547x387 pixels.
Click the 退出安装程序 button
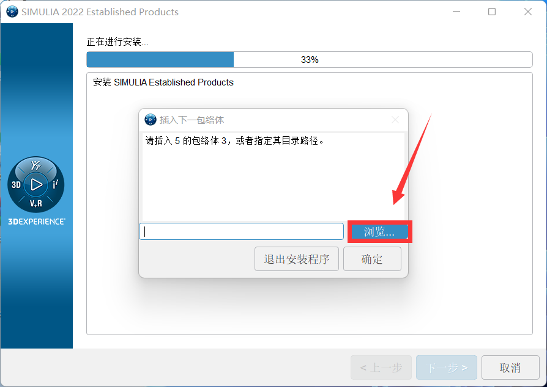pyautogui.click(x=297, y=259)
